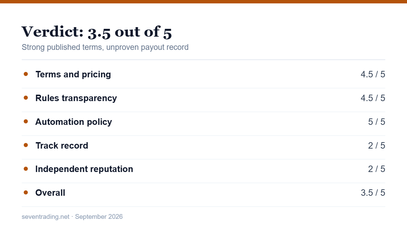Image resolution: width=407 pixels, height=229 pixels.
Task: Click the Independent reputation 2 / 5 score
Action: pos(376,169)
